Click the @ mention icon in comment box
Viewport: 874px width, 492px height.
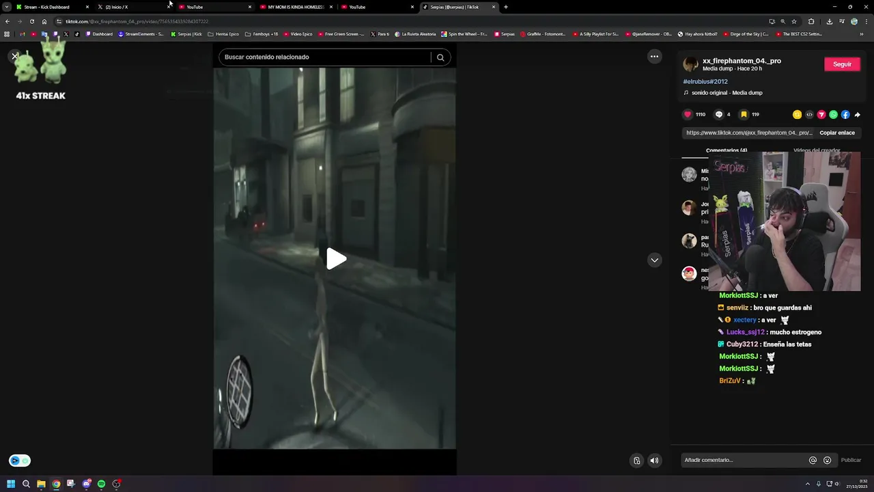point(813,460)
